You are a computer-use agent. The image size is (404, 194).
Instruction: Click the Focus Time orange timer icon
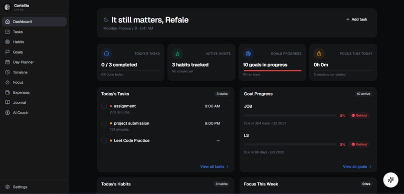point(319,54)
